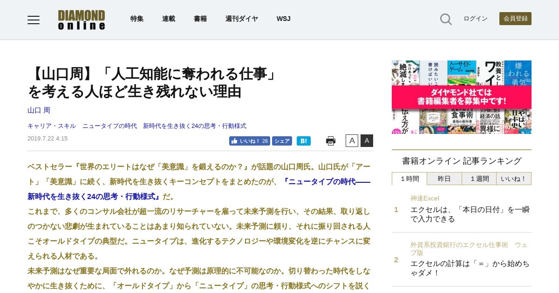Open author 山口 周 page

[x=39, y=110]
